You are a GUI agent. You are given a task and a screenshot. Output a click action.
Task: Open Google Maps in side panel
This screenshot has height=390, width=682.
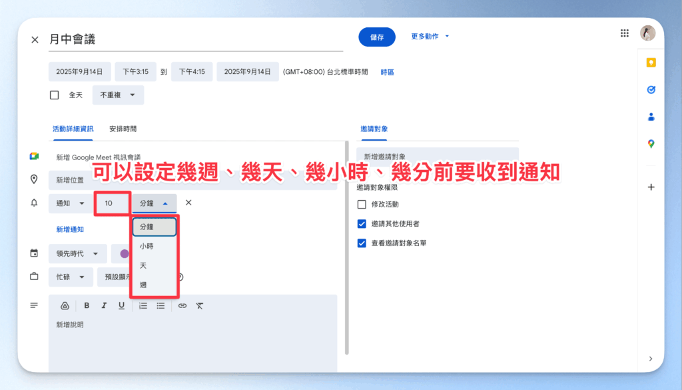click(651, 144)
